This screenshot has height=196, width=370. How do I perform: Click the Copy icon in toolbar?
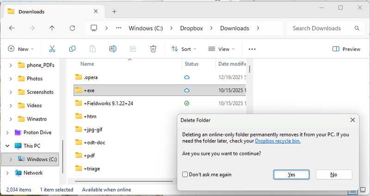[72, 49]
